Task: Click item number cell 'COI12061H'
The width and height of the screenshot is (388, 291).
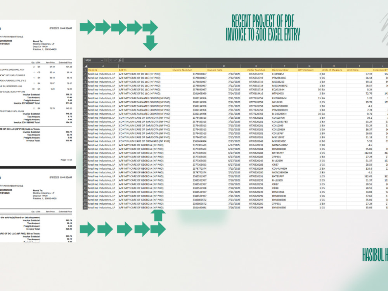Action: point(284,130)
